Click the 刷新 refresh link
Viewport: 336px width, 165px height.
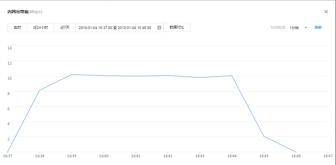318,28
